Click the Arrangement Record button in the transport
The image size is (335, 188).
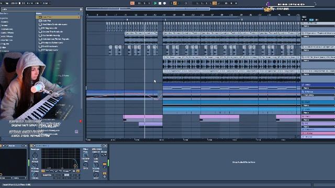coord(164,3)
